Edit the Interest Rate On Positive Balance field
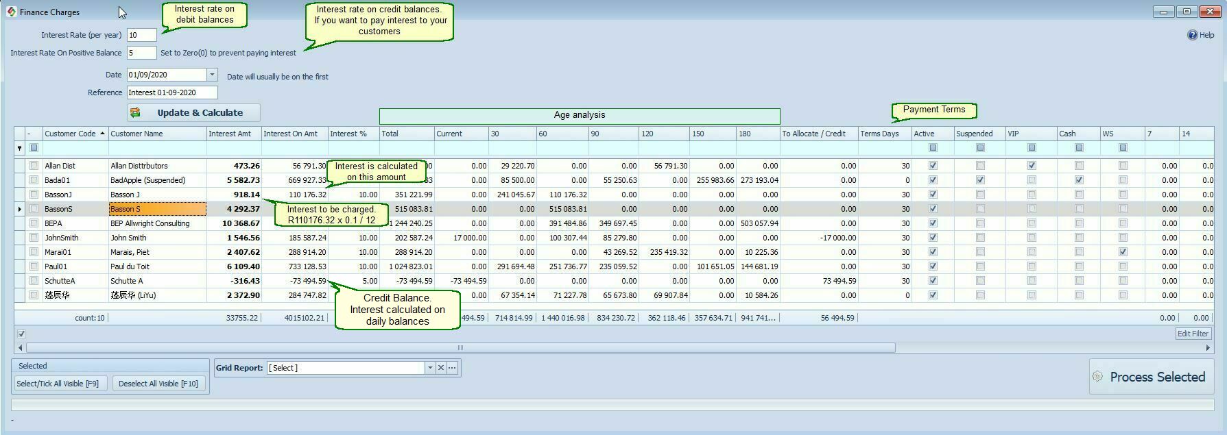The height and width of the screenshot is (435, 1227). click(x=142, y=53)
